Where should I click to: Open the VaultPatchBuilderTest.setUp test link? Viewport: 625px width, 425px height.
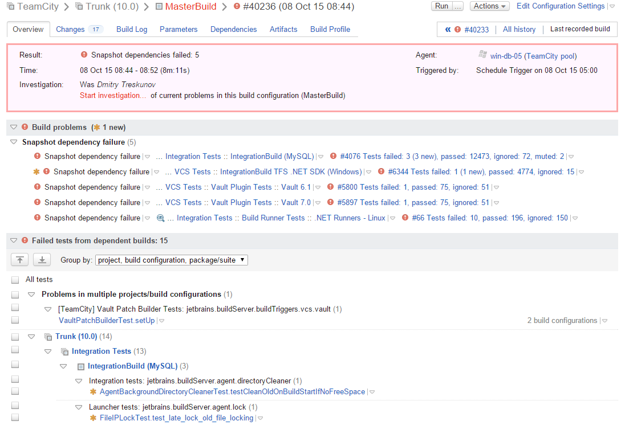pos(107,321)
